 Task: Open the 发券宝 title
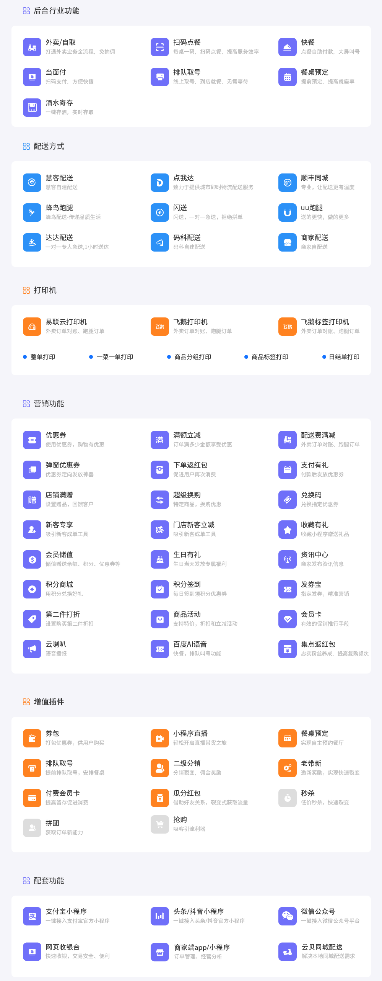click(x=311, y=584)
